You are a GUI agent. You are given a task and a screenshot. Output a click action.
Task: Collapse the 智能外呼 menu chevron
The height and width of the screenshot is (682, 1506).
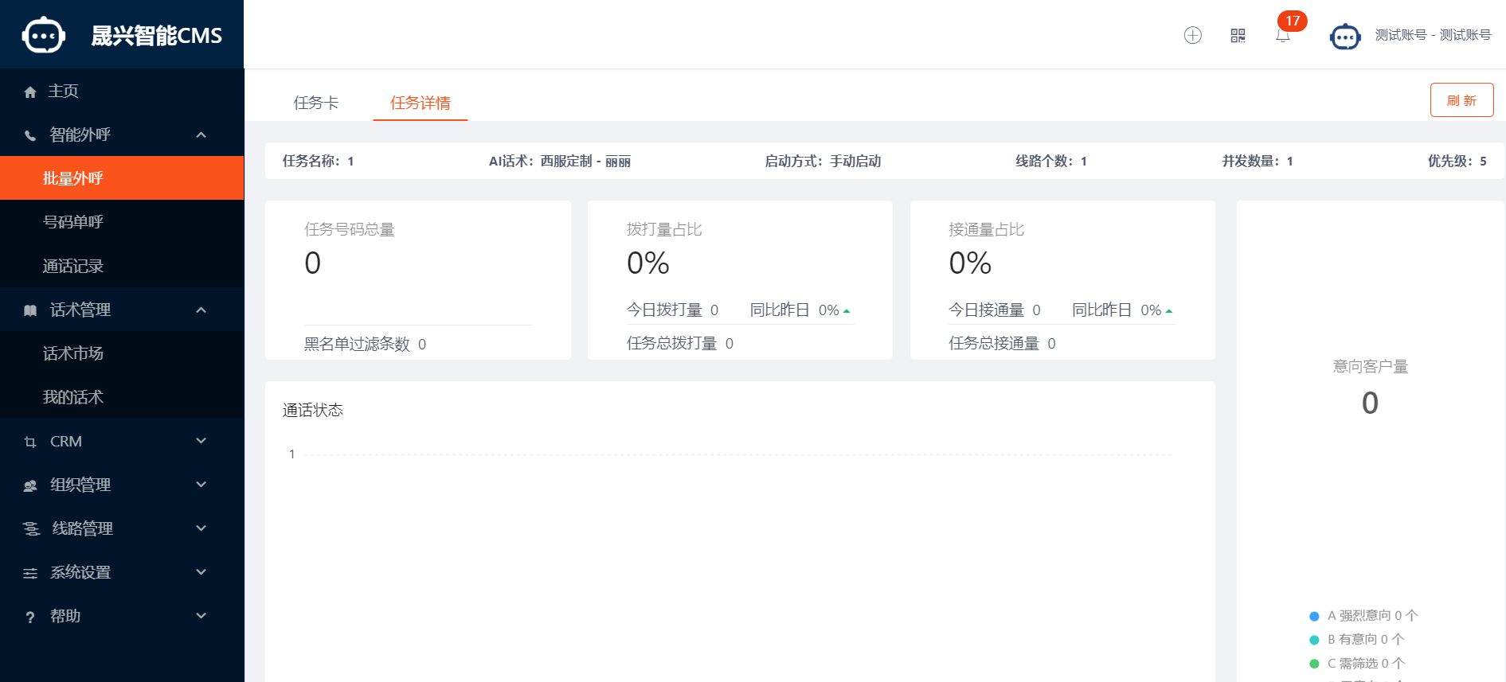click(201, 134)
